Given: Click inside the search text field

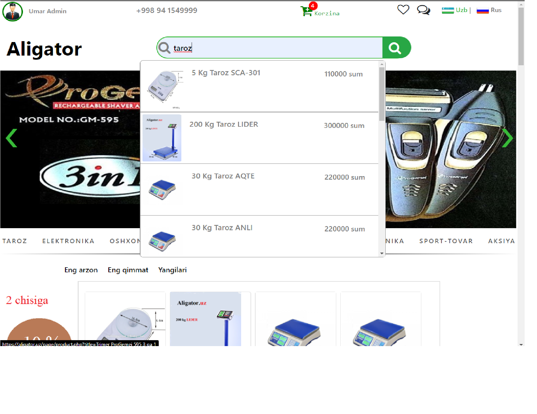Looking at the screenshot, I should [x=277, y=48].
